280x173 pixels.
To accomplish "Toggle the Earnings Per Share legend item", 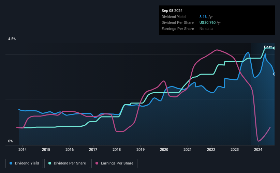I will point(115,163).
